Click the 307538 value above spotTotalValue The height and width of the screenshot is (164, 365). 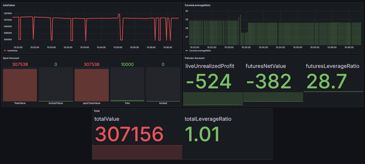[92, 64]
